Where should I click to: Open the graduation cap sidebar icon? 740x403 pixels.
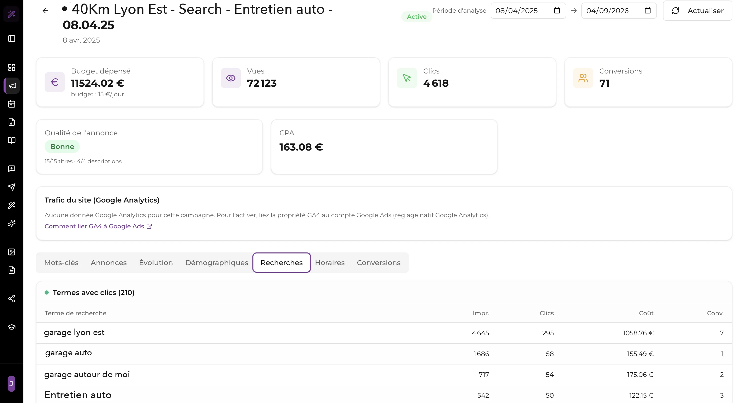[x=11, y=327]
